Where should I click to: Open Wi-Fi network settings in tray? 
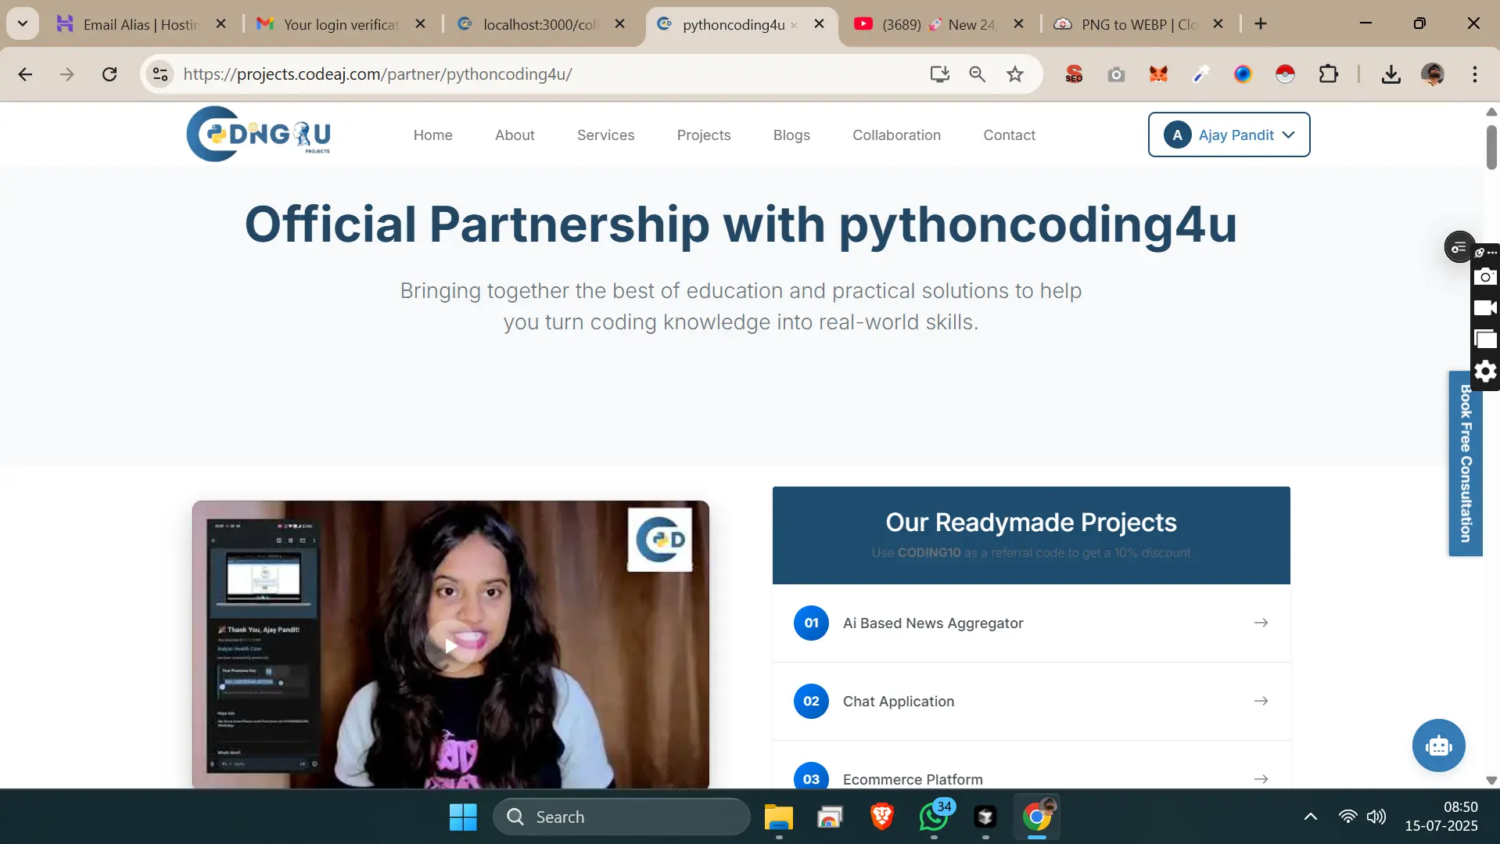coord(1347,817)
